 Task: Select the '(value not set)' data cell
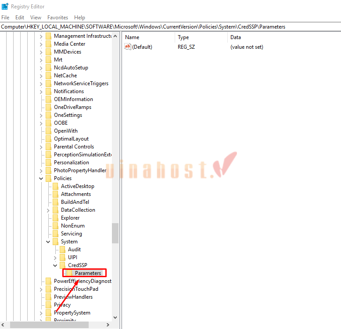point(247,47)
